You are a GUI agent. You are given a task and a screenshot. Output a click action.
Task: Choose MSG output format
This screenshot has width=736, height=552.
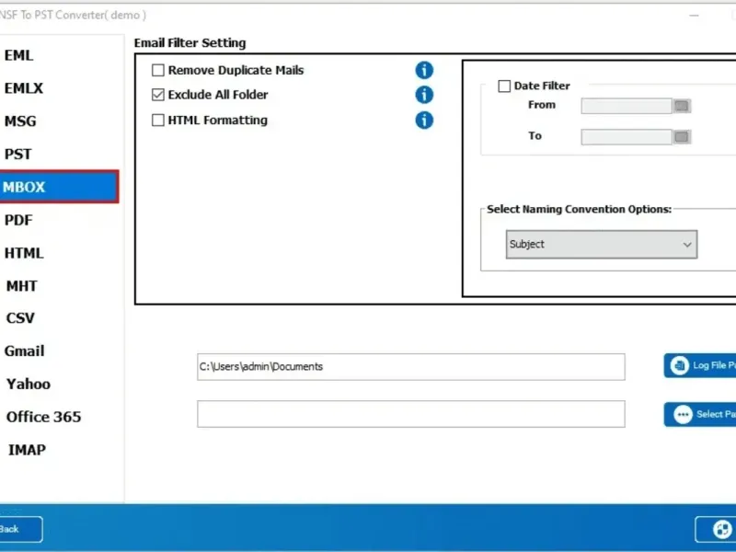tap(20, 121)
